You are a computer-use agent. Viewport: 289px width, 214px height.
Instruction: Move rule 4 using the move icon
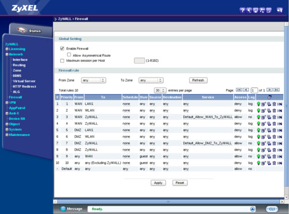280,124
